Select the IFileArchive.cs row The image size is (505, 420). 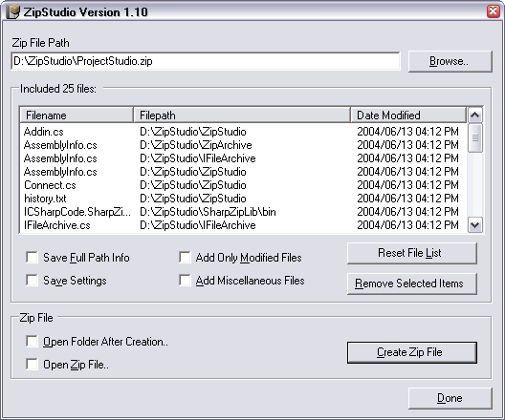pyautogui.click(x=243, y=225)
